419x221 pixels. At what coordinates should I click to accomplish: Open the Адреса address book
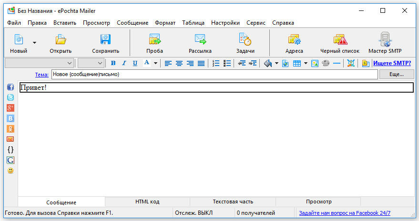tap(294, 43)
